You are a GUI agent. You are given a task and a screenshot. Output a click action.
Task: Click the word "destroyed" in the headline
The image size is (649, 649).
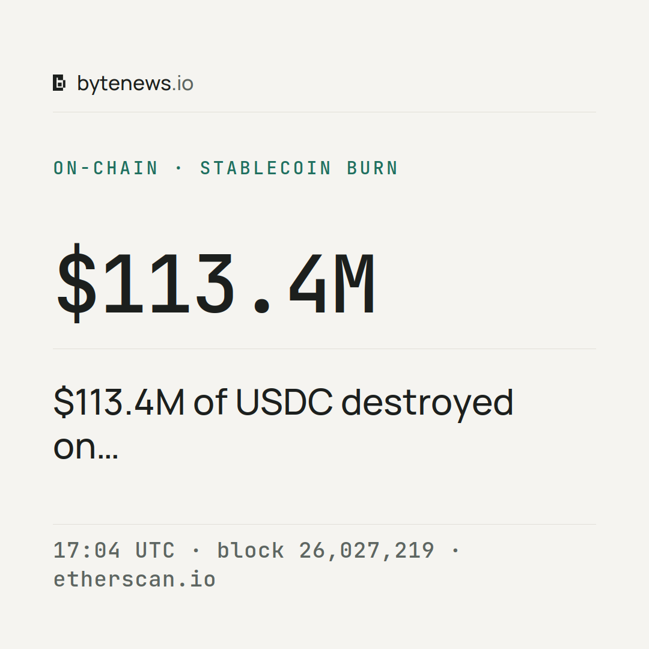click(427, 403)
